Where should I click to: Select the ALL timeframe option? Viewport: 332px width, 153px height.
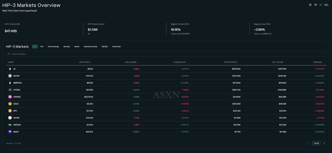click(326, 5)
